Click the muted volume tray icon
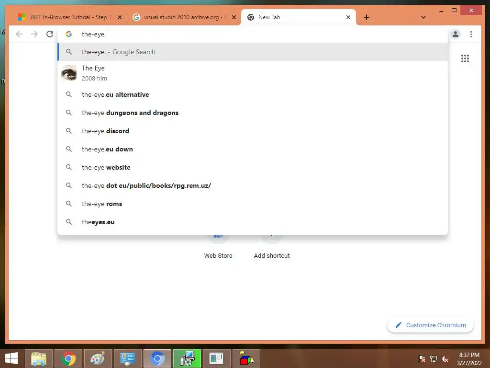Image resolution: width=490 pixels, height=368 pixels. 445,359
